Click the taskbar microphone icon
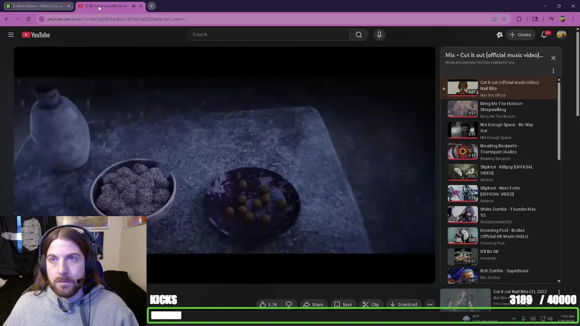The height and width of the screenshot is (326, 580). pos(523,319)
